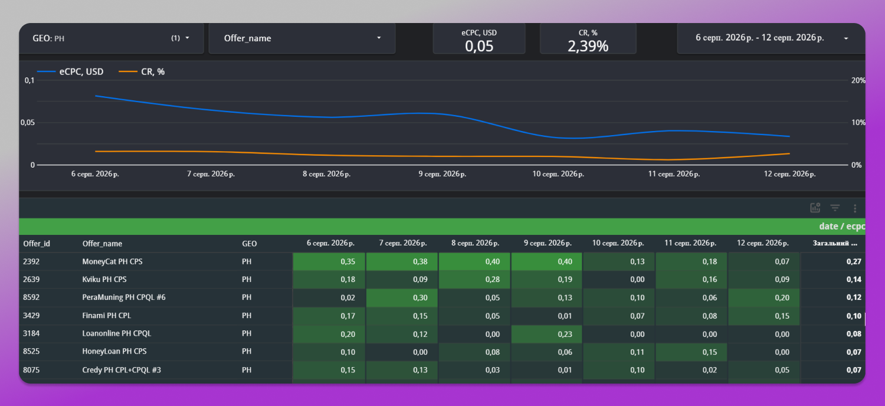Open the three-dot more options menu
885x406 pixels.
[855, 208]
